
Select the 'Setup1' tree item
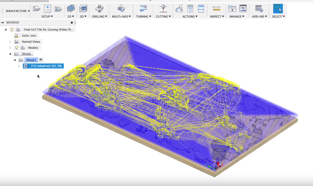(31, 60)
